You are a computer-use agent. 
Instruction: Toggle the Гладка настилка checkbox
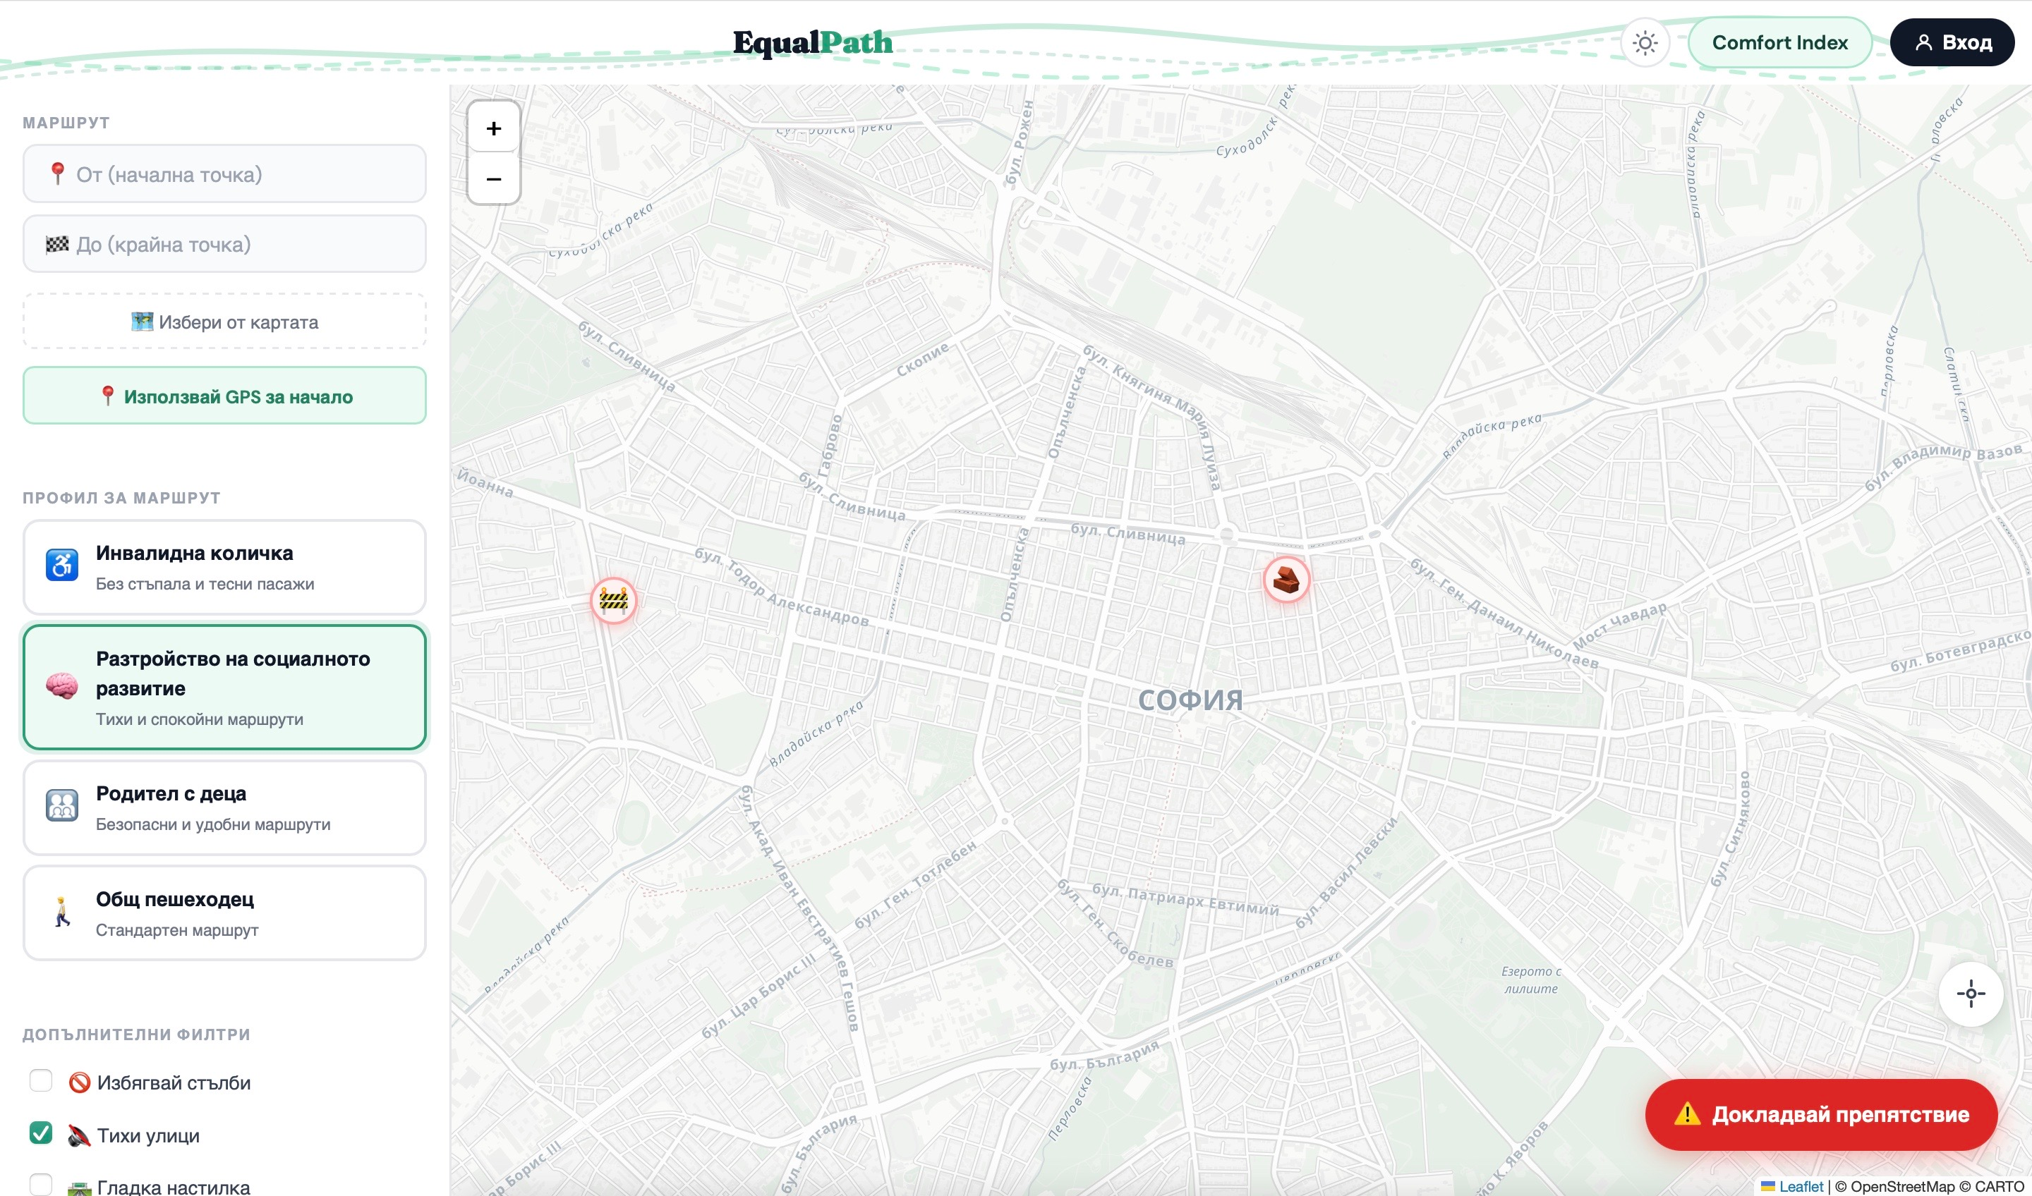click(41, 1184)
